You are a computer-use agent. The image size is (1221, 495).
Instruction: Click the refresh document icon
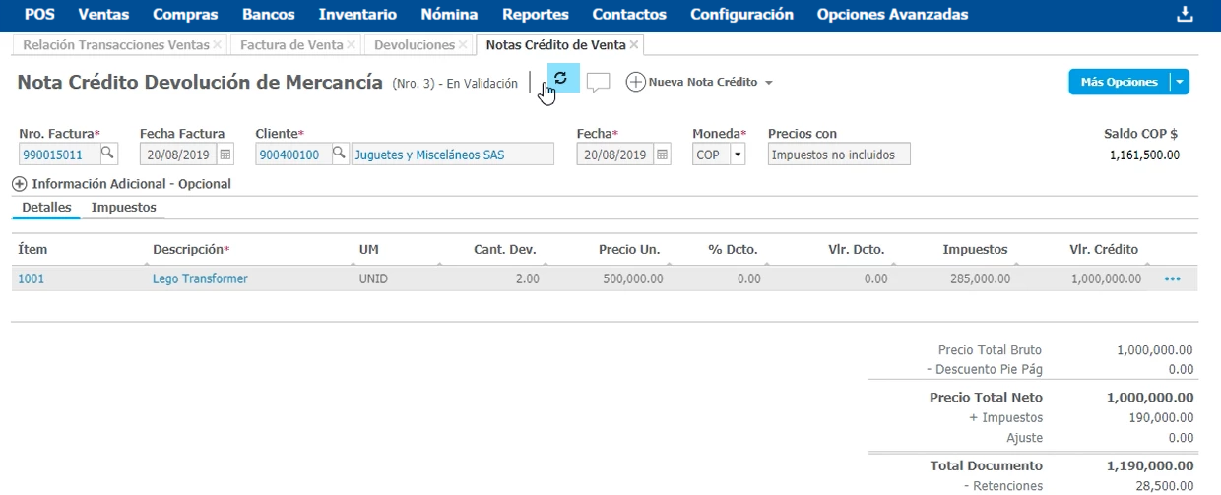pos(560,79)
